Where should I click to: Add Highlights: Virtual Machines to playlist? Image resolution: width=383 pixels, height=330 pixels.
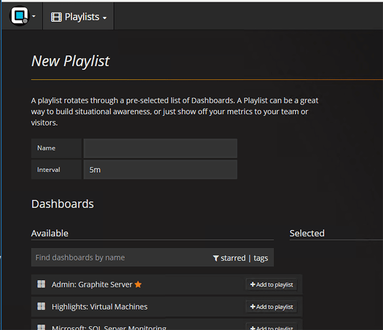pyautogui.click(x=271, y=307)
